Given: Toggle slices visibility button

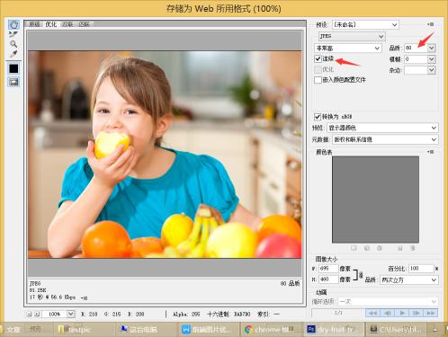Looking at the screenshot, I should click(13, 82).
